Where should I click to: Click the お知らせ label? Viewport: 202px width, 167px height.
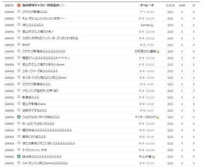coord(9,5)
